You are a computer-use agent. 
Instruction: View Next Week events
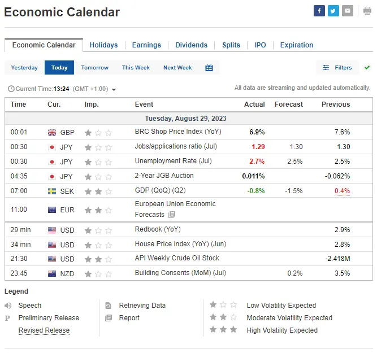tap(177, 68)
